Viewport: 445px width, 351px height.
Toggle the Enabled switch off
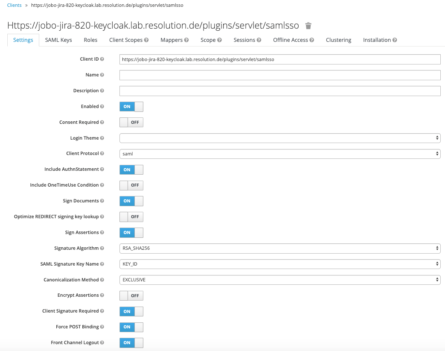131,107
